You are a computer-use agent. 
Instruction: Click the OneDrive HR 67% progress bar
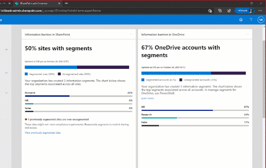point(195,110)
